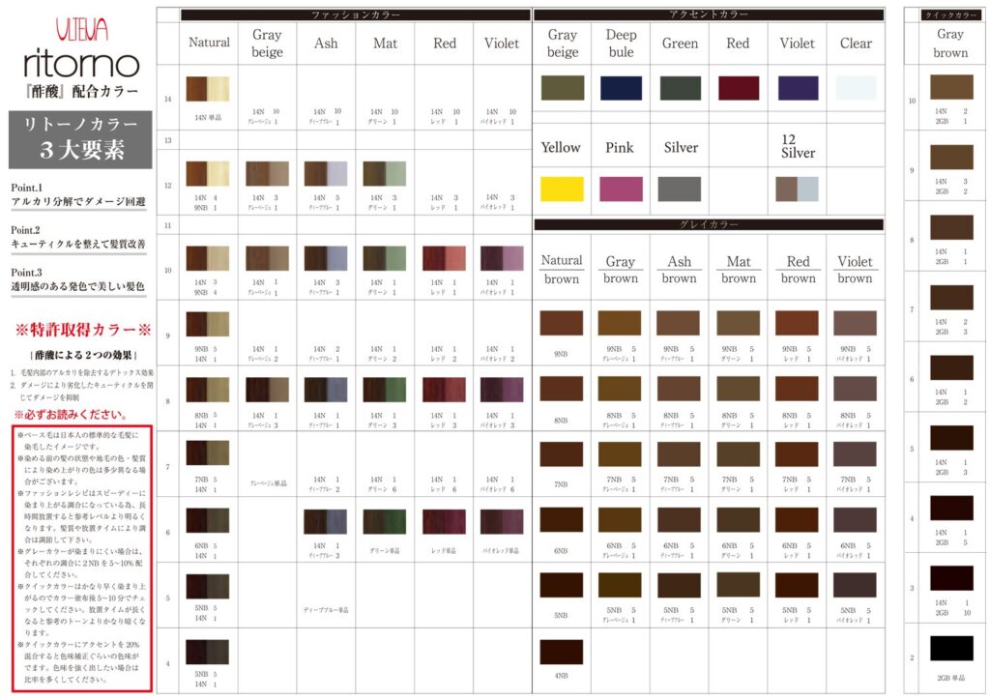This screenshot has height=700, width=990.
Task: Select the Silver accent color swatch
Action: [x=680, y=189]
